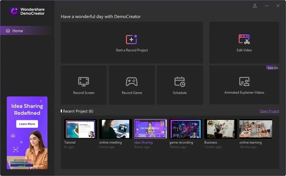Click the 'Idea Sharing Redefined' banner headline

[27, 109]
